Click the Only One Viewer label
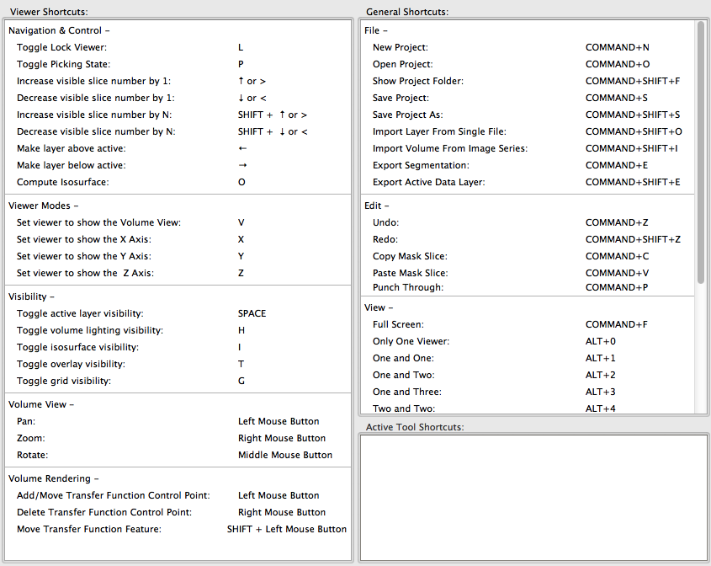Screen dimensions: 711x566 click(411, 341)
